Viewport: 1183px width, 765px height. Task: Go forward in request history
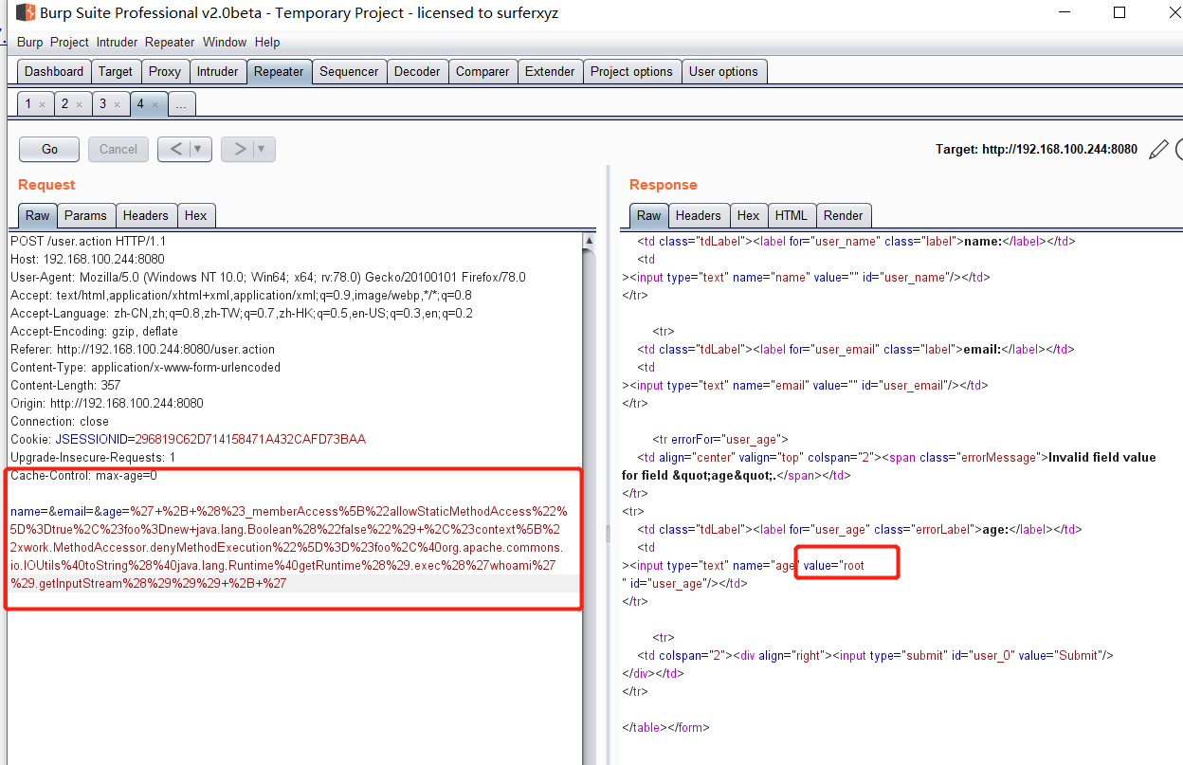tap(239, 149)
